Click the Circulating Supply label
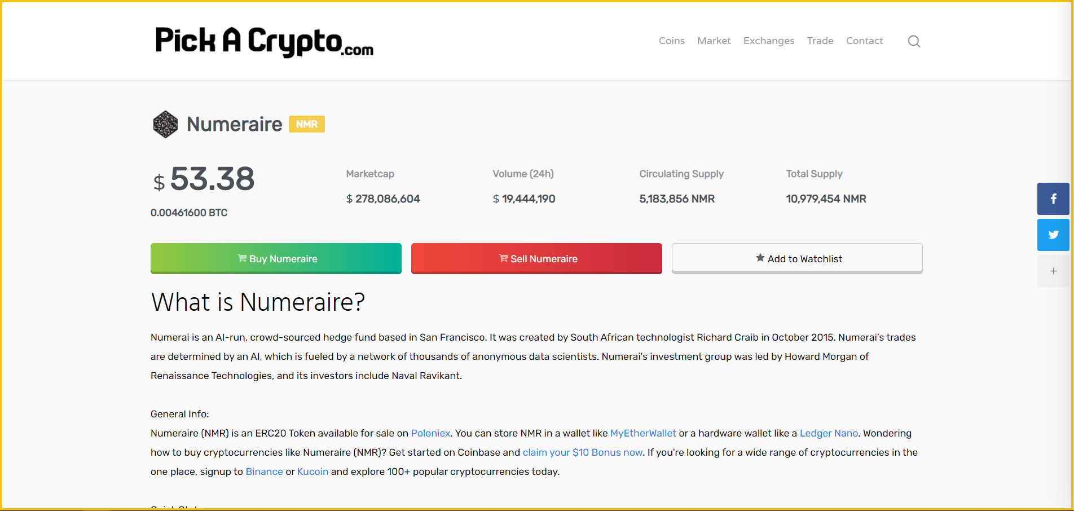 point(681,174)
